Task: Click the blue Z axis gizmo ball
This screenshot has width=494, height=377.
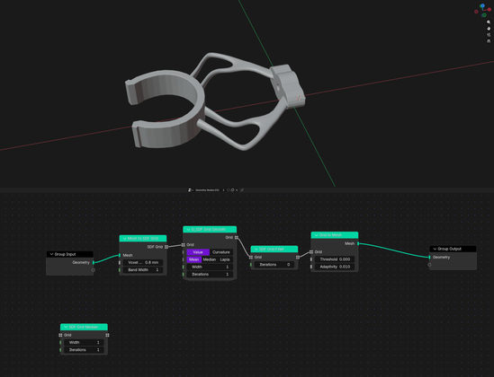Action: pos(483,5)
